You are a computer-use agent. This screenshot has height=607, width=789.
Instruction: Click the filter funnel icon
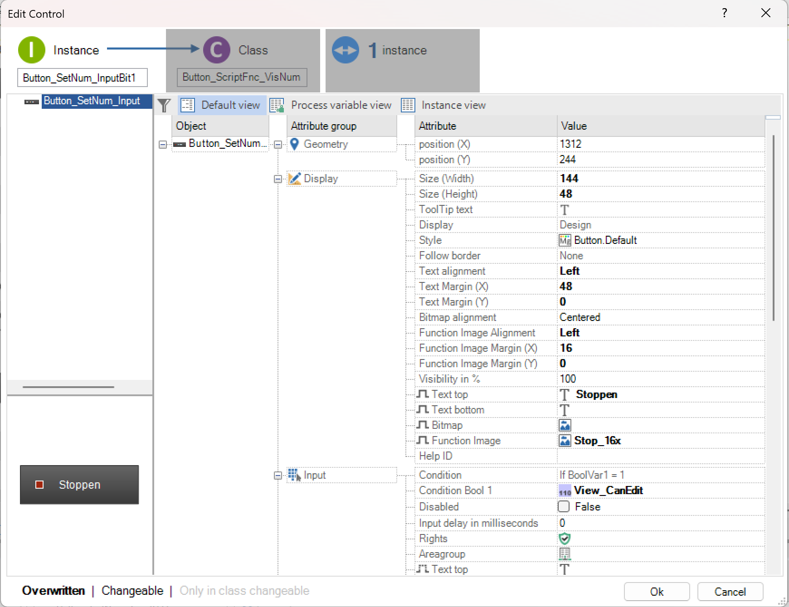164,105
